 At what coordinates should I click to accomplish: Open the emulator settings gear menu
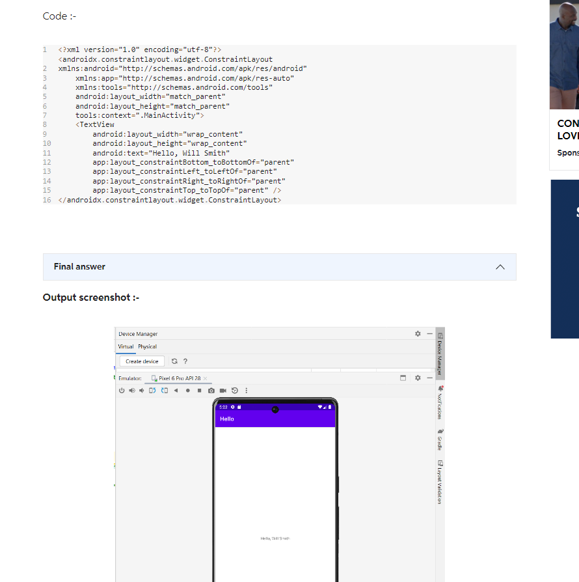[x=417, y=378]
